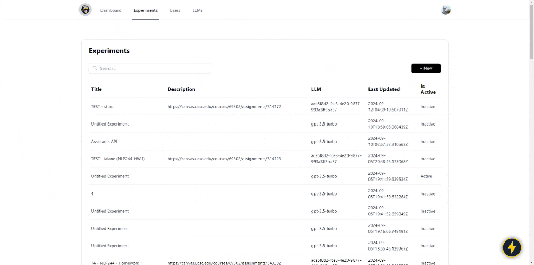Select the Experiments tab
The image size is (534, 265).
pyautogui.click(x=145, y=10)
